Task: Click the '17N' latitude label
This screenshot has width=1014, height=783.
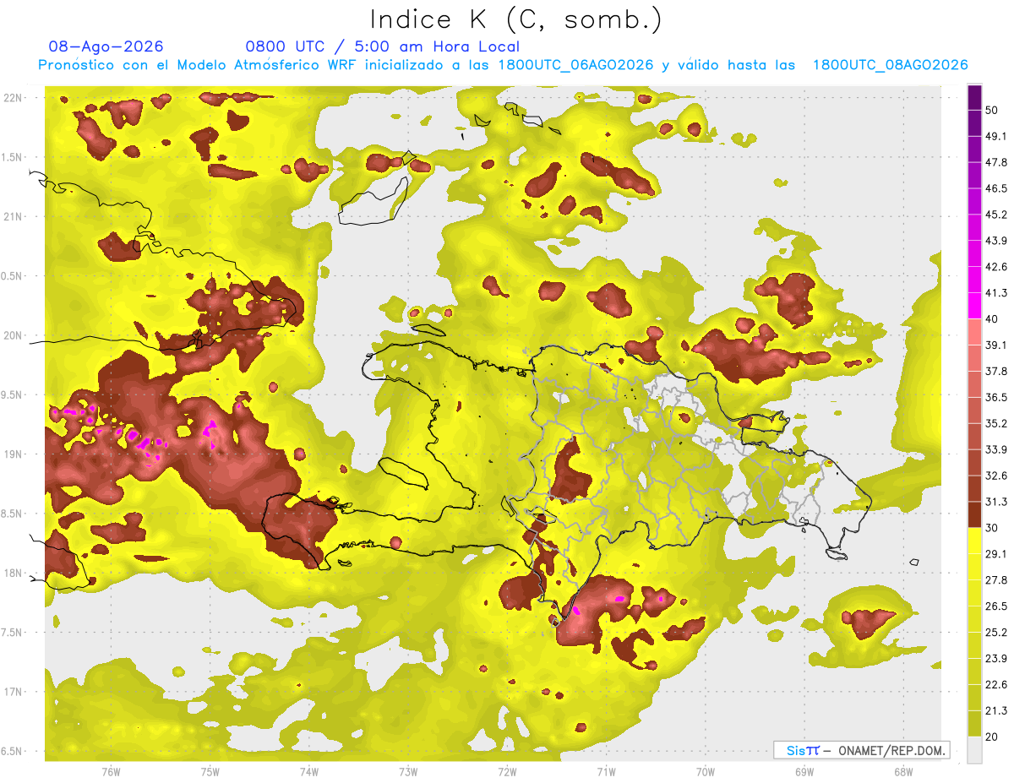Action: point(14,692)
